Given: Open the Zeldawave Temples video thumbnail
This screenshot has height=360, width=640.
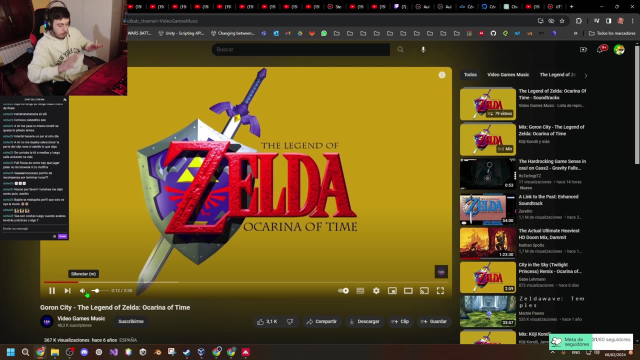Looking at the screenshot, I should [x=487, y=311].
